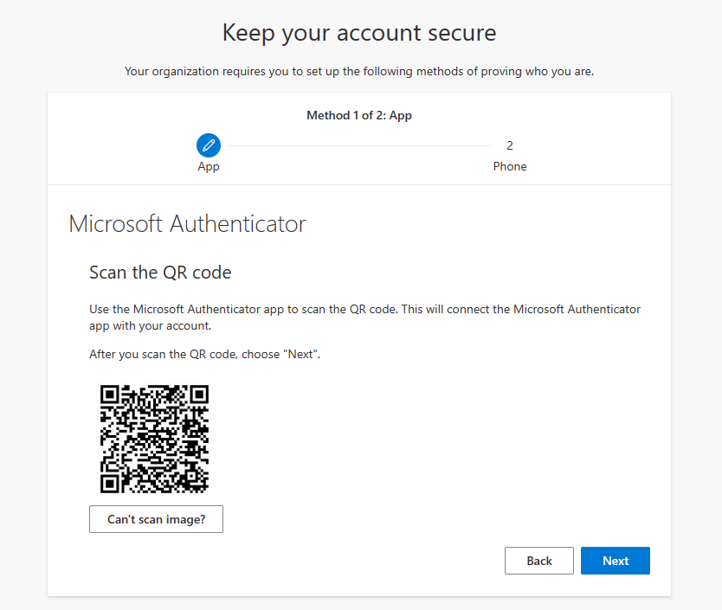Image resolution: width=722 pixels, height=610 pixels.
Task: Click the "Microsoft Authenticator" title
Action: [187, 224]
